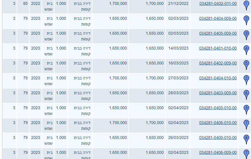Select pin 7 beside 034281-0406-010-00
The image size is (251, 159).
coord(246,124)
